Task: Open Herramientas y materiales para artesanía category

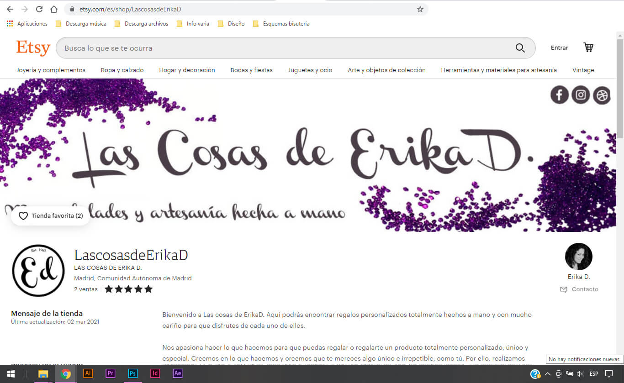Action: [499, 70]
